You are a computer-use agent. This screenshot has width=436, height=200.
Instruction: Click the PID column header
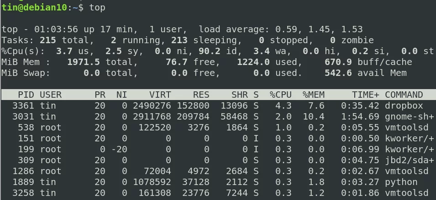point(26,95)
